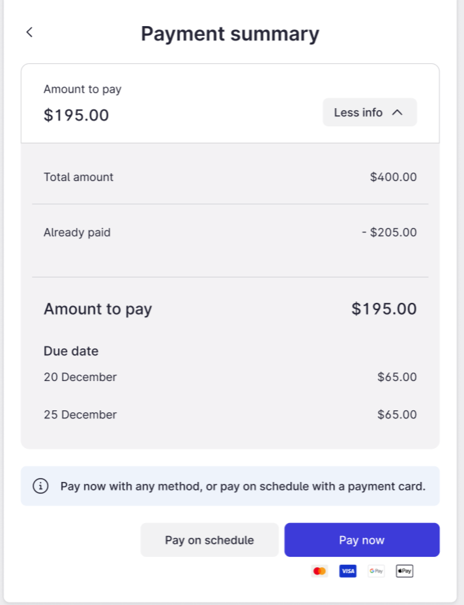This screenshot has width=464, height=605.
Task: Click the Amount to pay $195.00 value
Action: (384, 309)
